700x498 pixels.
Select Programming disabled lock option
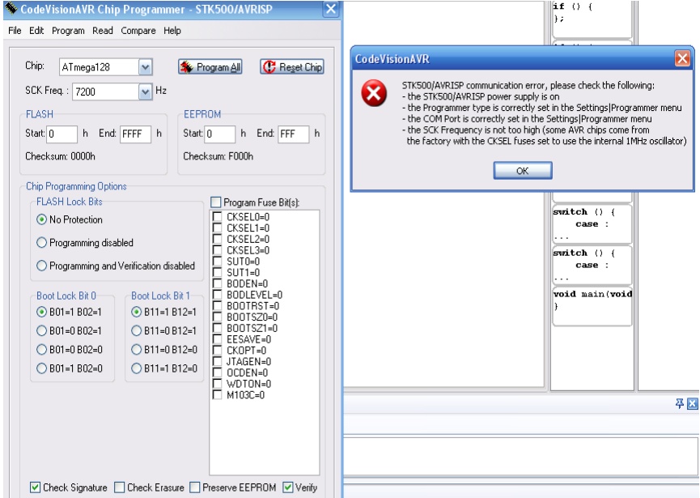(42, 243)
